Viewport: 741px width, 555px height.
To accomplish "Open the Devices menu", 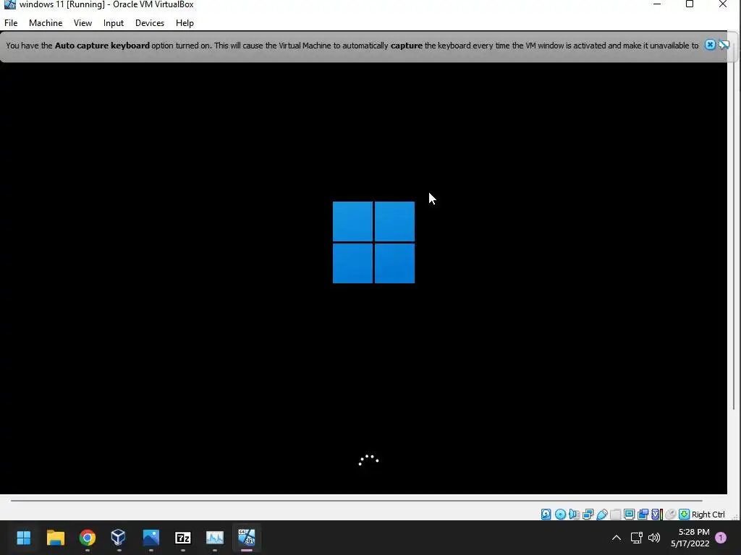I will (150, 22).
